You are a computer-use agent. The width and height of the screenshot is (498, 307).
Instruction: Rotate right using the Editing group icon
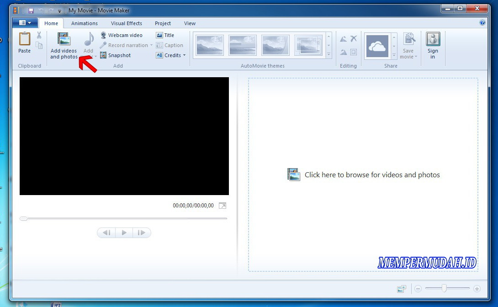click(343, 52)
